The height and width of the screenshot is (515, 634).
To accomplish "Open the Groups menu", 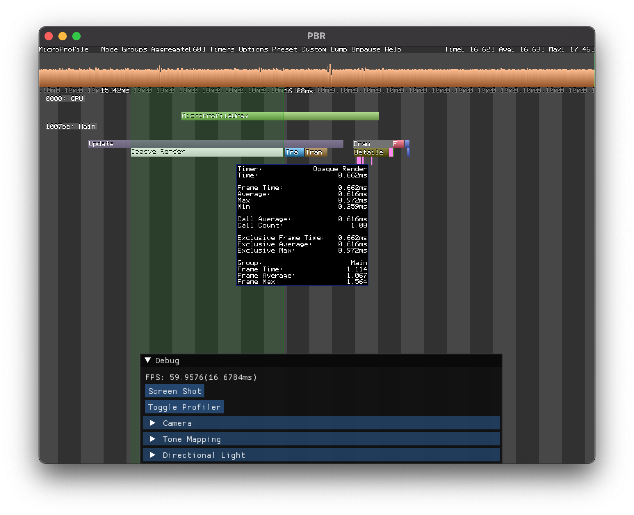I will [x=134, y=49].
